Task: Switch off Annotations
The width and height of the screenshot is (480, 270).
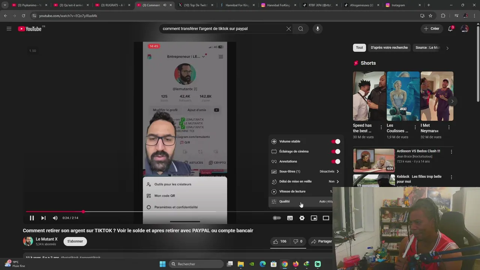Action: click(x=336, y=161)
